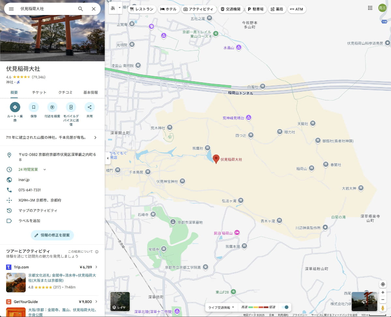This screenshot has width=391, height=317.
Task: Click the 千本鳥居 map marker
Action: 148,172
